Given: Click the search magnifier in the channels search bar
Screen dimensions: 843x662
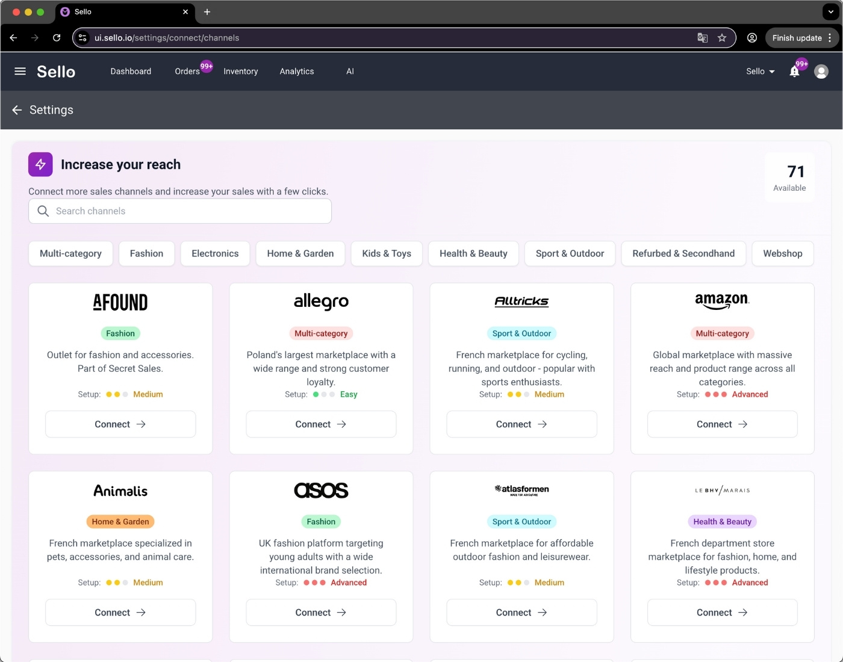Looking at the screenshot, I should (x=43, y=211).
